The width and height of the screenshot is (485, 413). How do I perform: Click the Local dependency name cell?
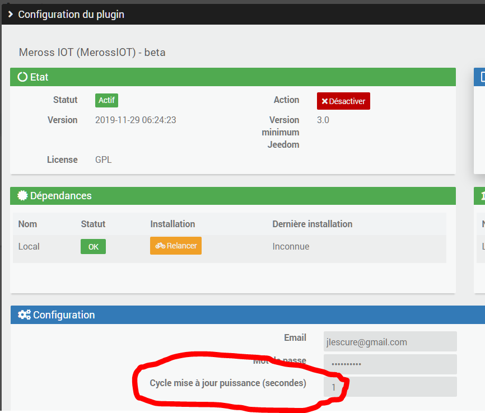(29, 246)
